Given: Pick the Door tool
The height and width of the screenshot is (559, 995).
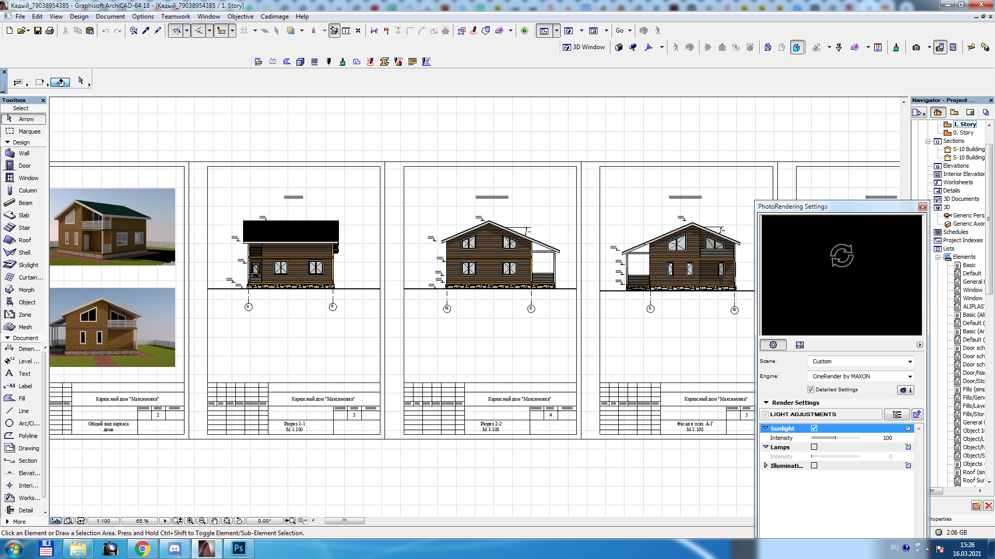Looking at the screenshot, I should tap(23, 166).
